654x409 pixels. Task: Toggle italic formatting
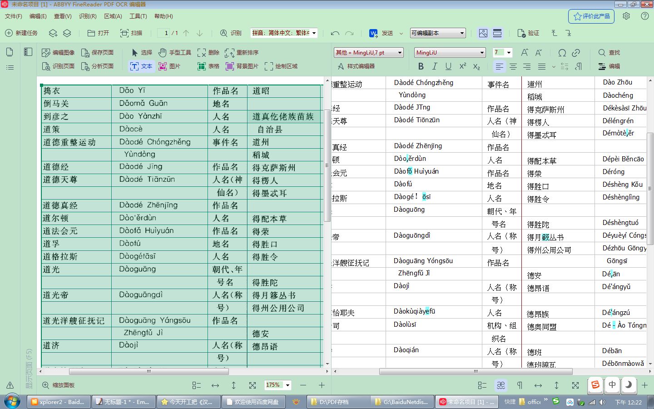(x=434, y=66)
